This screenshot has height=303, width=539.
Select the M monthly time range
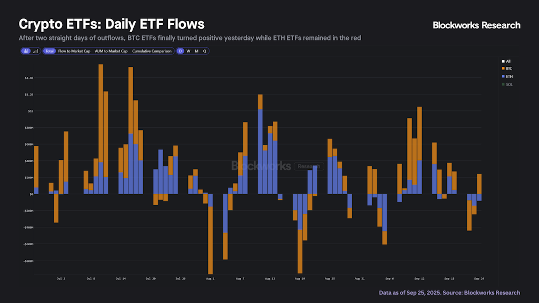196,51
